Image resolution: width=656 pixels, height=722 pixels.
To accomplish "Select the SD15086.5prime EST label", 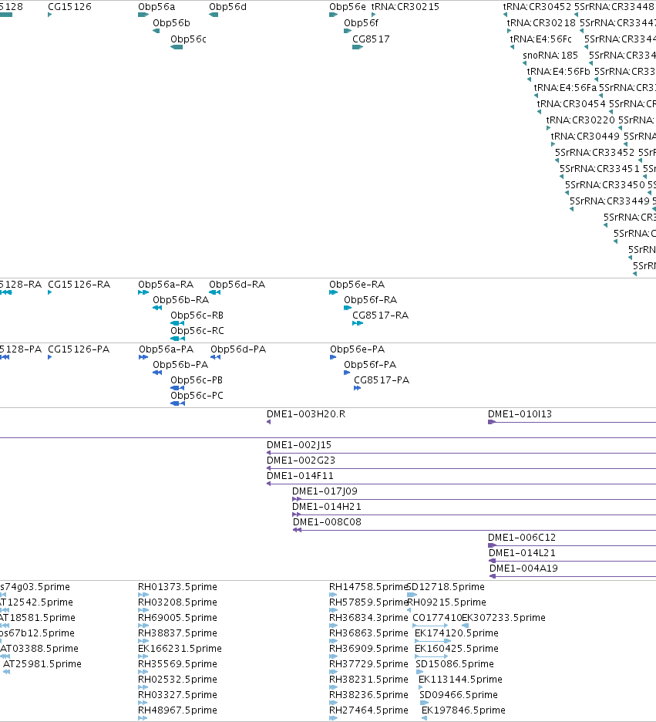I will (455, 664).
